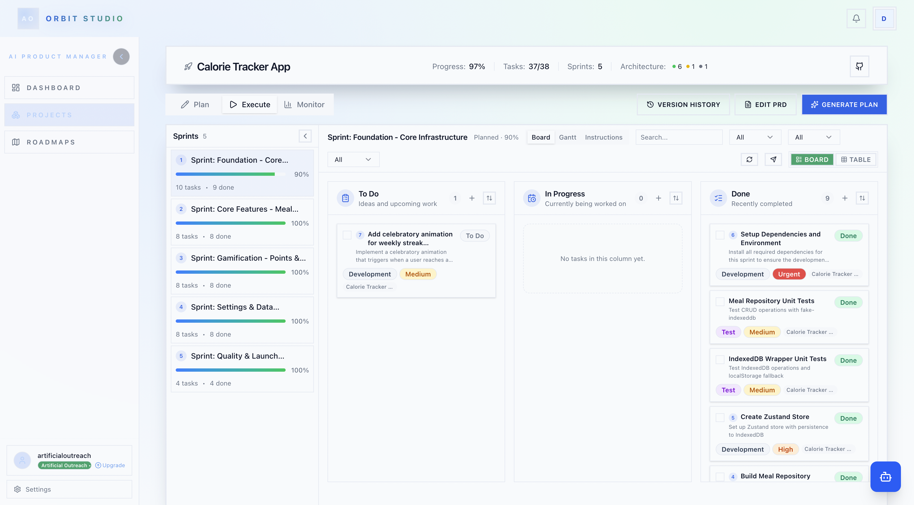
Task: Click the Done checklist column icon
Action: point(718,198)
